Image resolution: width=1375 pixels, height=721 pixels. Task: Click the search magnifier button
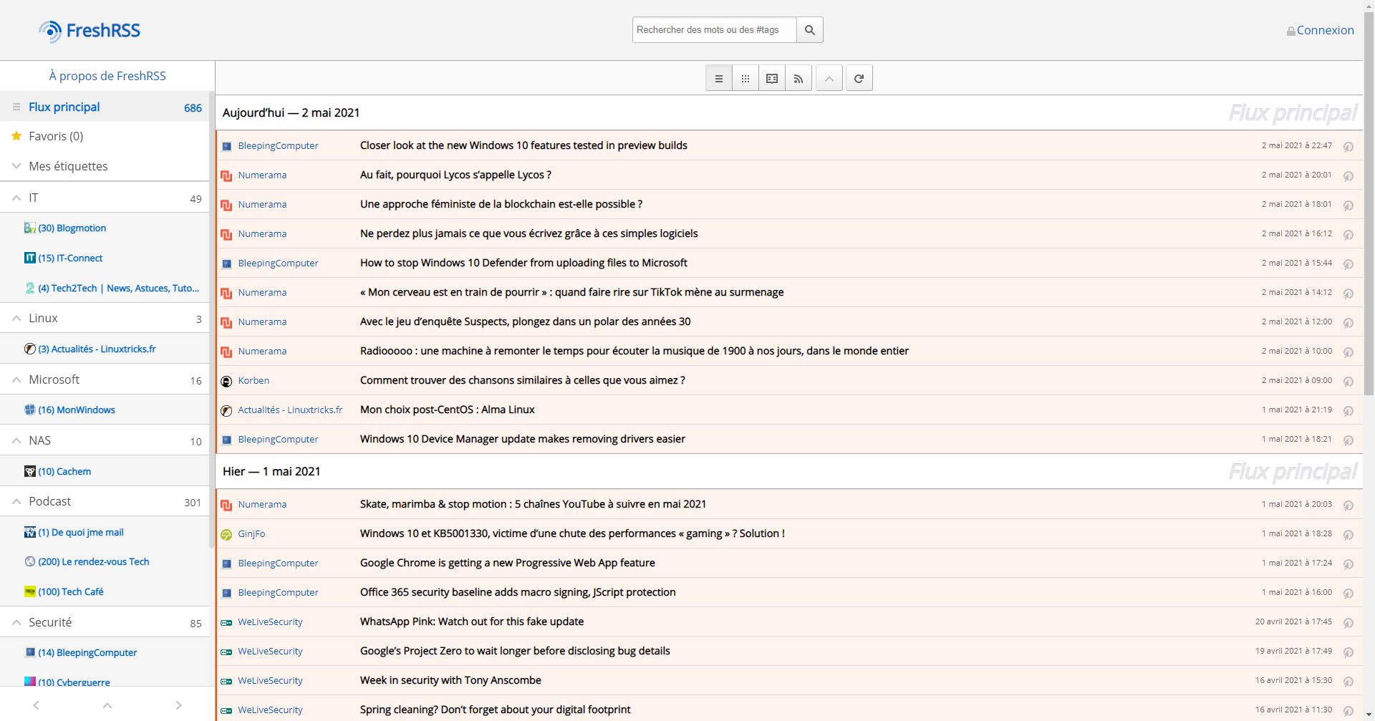810,30
